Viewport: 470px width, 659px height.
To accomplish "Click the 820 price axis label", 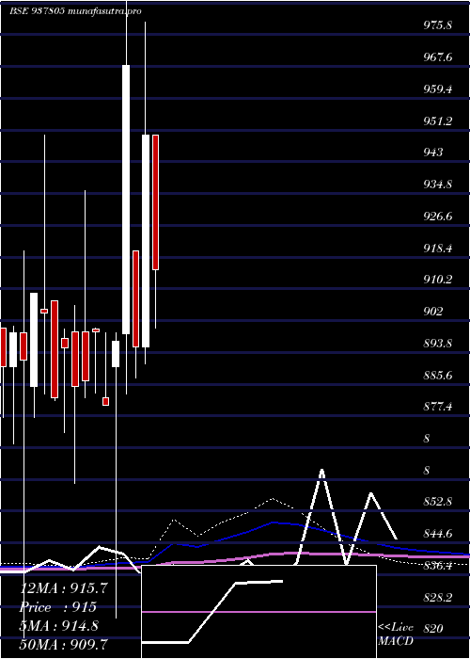I will 433,629.
